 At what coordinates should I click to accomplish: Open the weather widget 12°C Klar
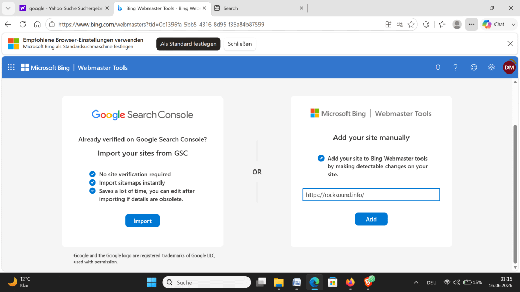19,283
